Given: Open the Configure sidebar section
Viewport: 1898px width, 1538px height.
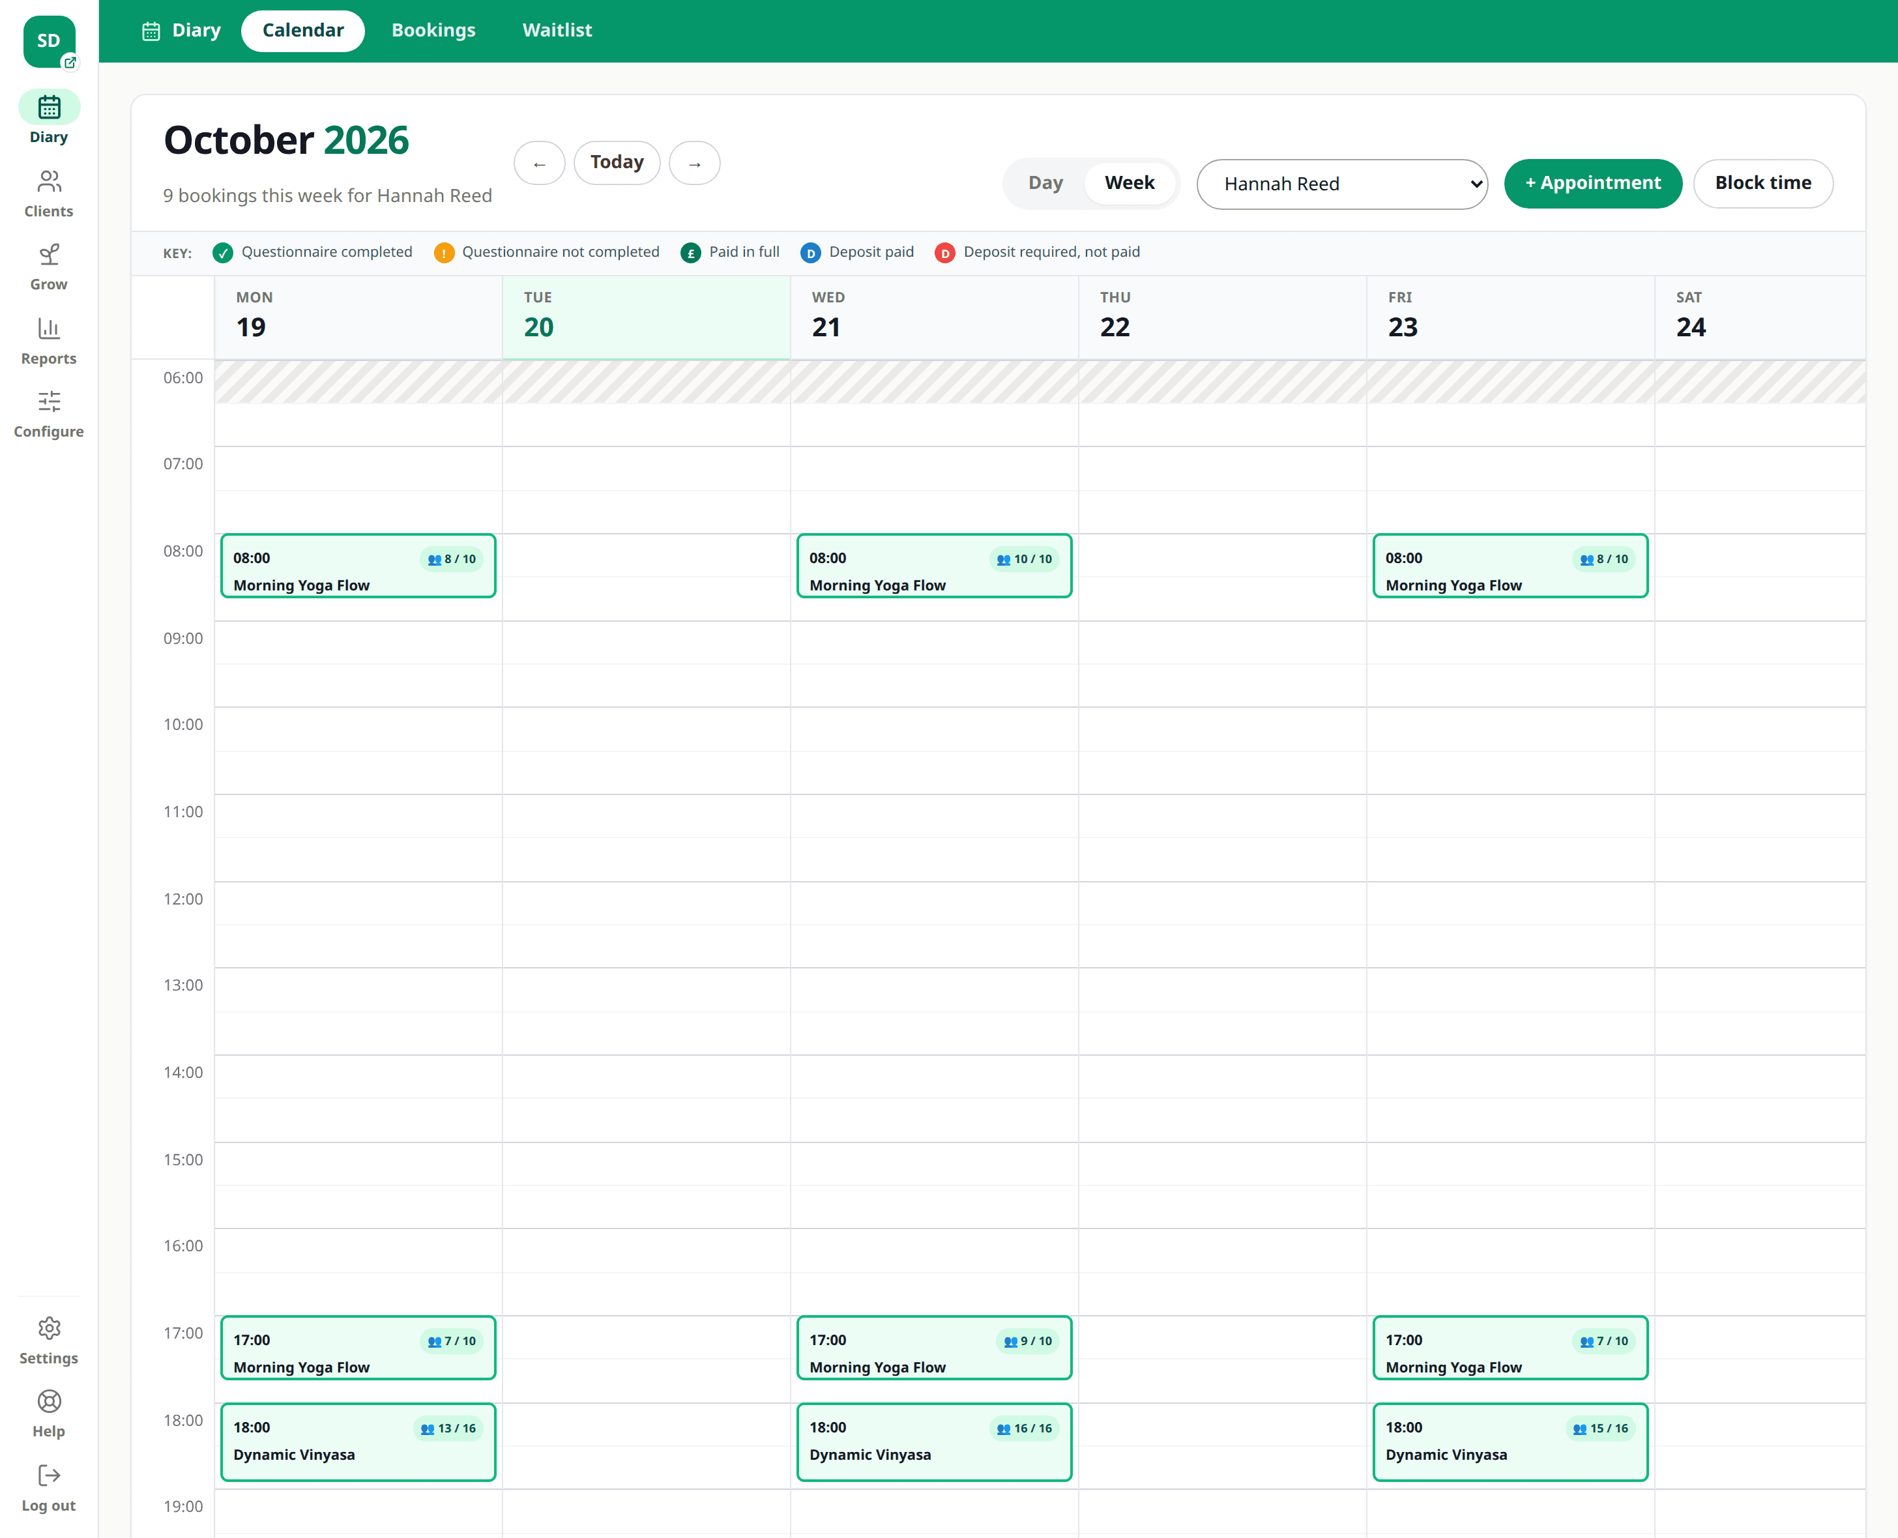Looking at the screenshot, I should tap(49, 414).
